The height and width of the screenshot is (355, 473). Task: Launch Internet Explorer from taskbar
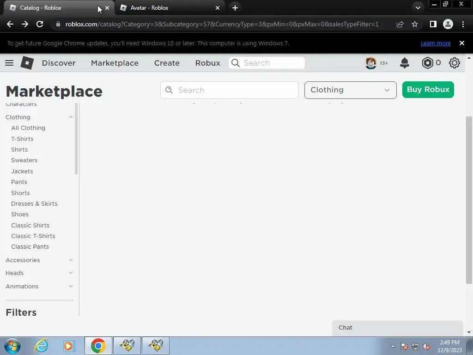41,346
